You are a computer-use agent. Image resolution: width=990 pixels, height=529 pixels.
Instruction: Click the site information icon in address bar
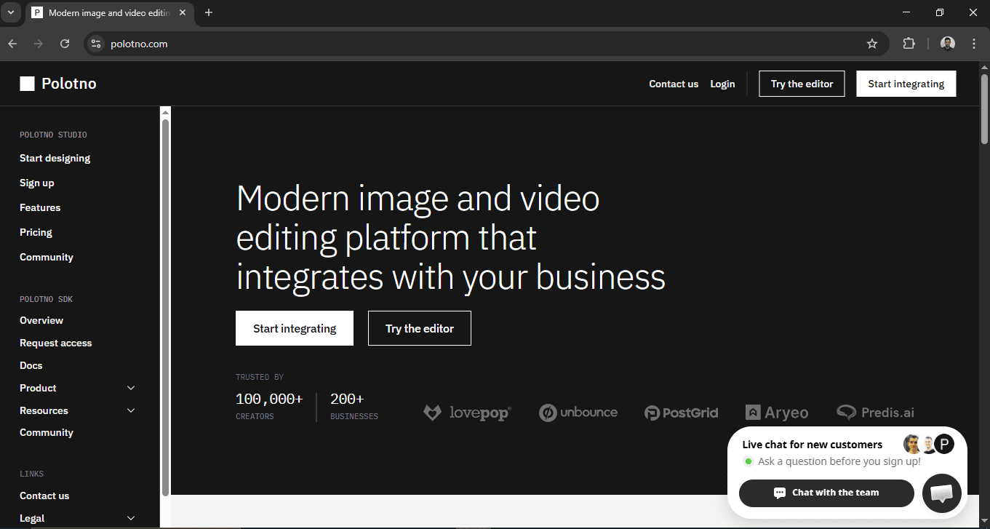(x=95, y=44)
